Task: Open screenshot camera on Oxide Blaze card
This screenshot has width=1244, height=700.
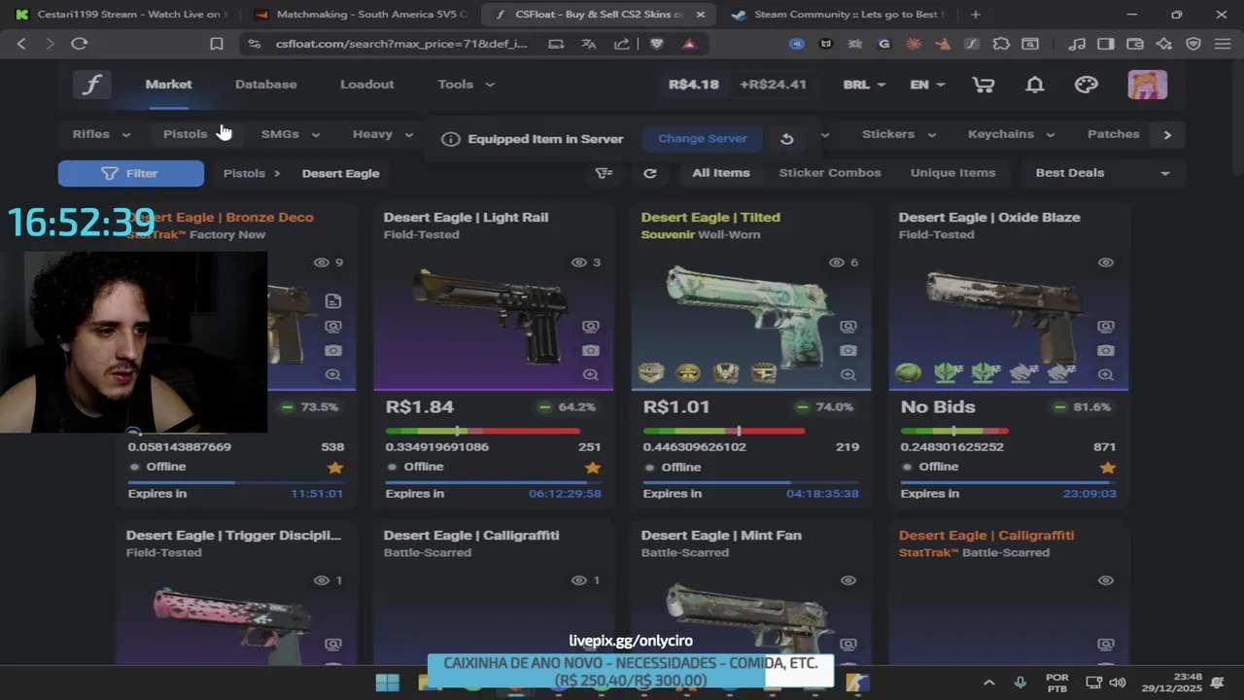Action: 1106,351
